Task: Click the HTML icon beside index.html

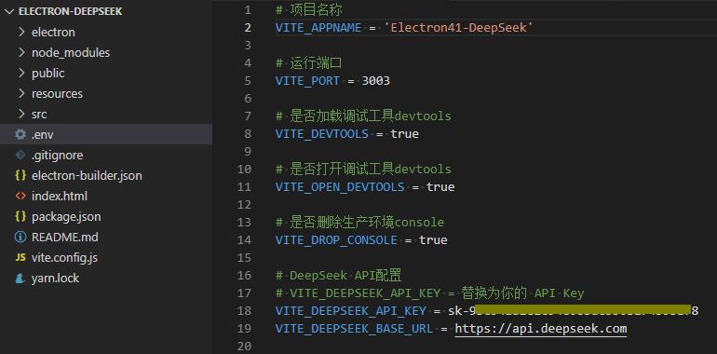Action: tap(20, 197)
